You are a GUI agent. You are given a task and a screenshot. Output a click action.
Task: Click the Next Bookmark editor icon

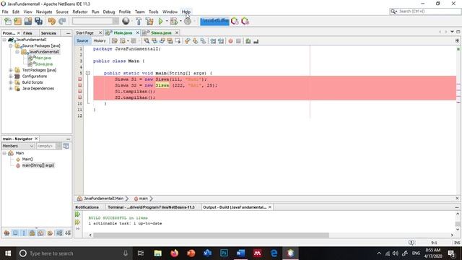click(x=195, y=41)
